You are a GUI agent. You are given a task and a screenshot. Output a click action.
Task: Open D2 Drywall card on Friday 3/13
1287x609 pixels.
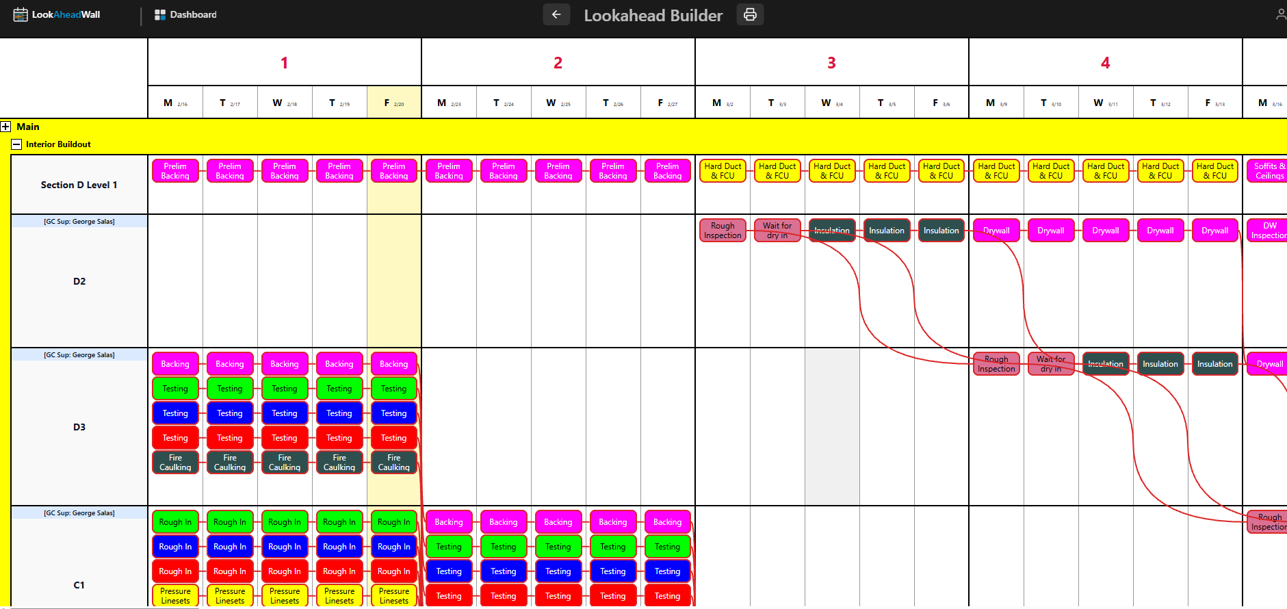(1215, 231)
